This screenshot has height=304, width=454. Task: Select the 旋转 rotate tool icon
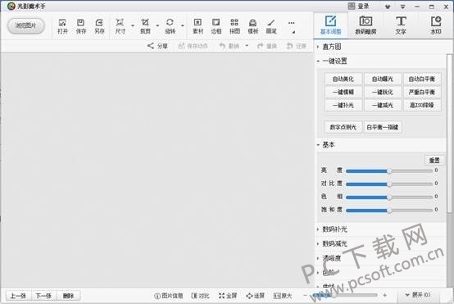170,26
